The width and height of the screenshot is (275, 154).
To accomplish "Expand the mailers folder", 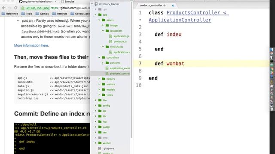I will (x=99, y=84).
